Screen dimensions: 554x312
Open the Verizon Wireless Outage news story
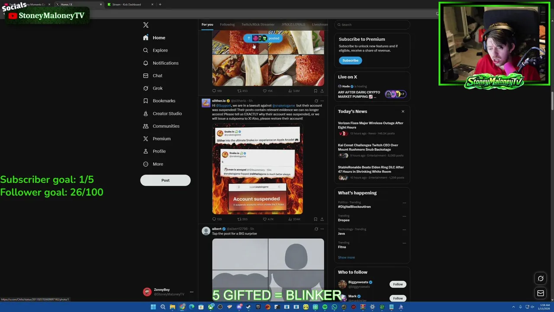pos(372,129)
